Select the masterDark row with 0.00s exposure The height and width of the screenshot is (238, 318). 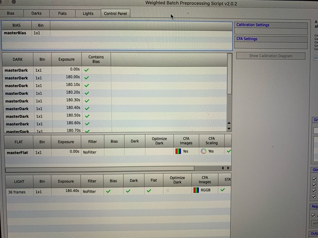coord(115,70)
